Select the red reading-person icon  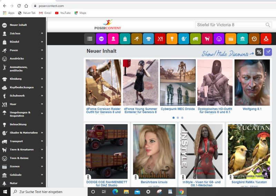pos(266,39)
